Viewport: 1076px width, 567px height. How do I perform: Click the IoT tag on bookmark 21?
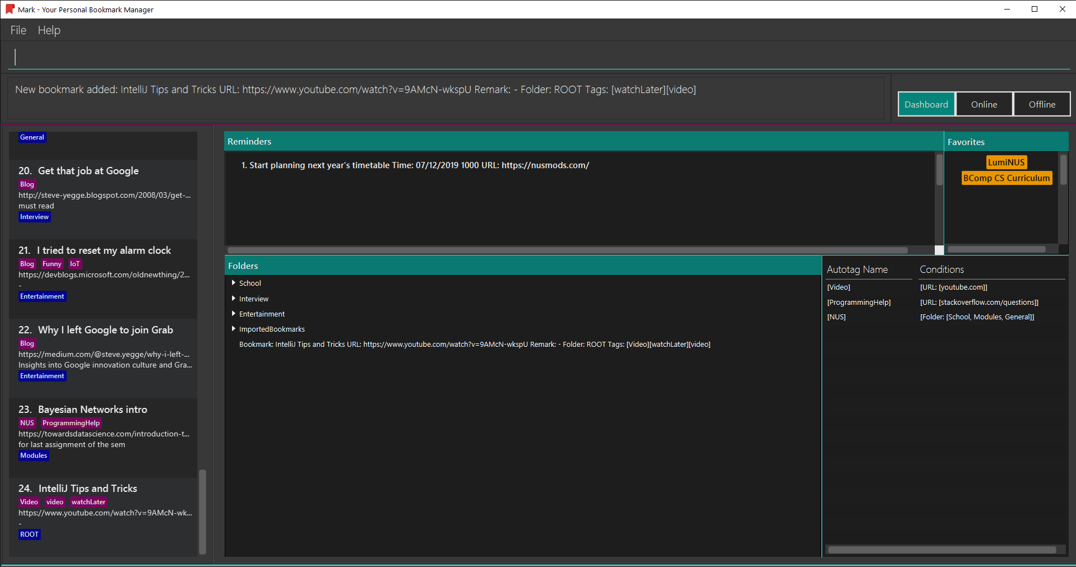pos(75,264)
